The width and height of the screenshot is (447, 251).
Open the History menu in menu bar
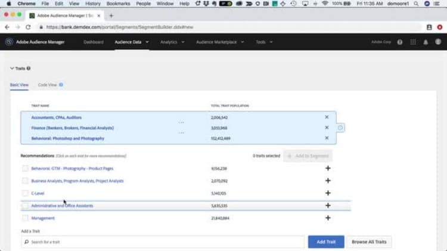tap(93, 4)
